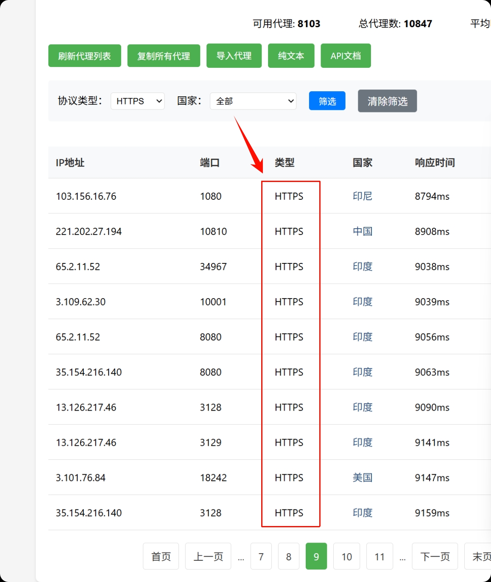Click the 响应时间 column header

[435, 162]
